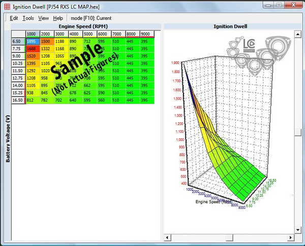Select the 9.00 voltage row header
Viewport: 305px width, 246px height.
click(x=18, y=56)
